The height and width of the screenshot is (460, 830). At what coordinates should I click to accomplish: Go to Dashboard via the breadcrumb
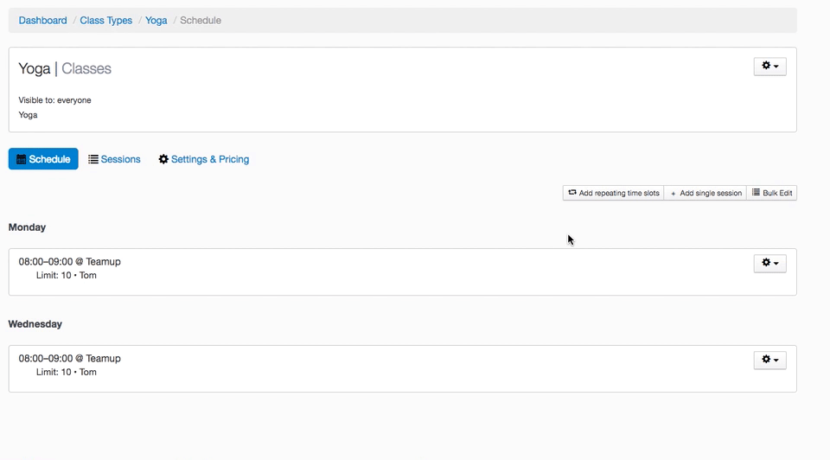42,21
